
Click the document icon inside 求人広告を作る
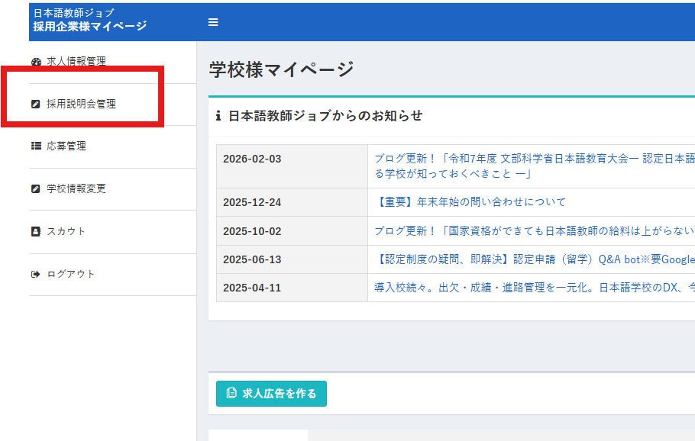point(231,394)
